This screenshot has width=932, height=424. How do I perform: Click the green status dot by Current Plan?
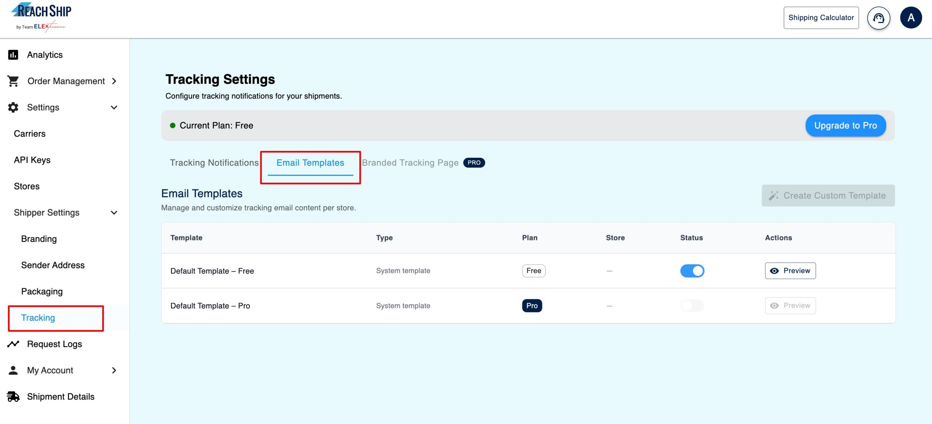173,125
